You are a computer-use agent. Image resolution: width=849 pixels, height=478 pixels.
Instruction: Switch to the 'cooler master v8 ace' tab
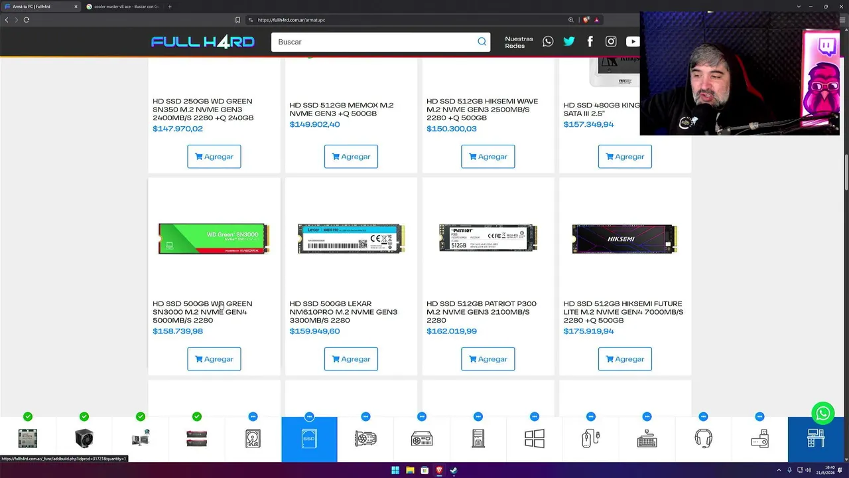(x=123, y=7)
